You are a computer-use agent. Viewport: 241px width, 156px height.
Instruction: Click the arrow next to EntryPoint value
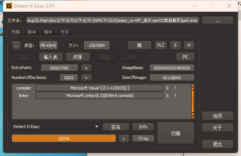[x=86, y=68]
